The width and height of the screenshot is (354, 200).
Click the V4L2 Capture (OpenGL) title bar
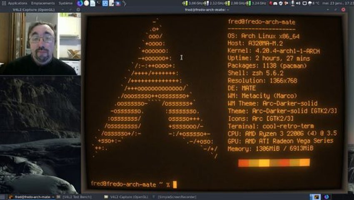click(34, 10)
